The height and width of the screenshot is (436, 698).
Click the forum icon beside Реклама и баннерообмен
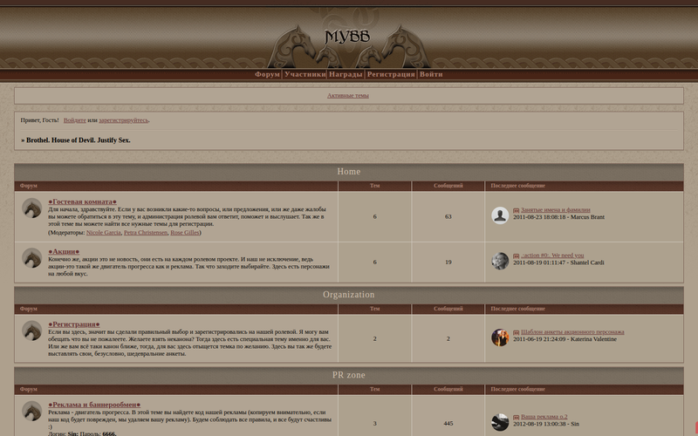coord(32,411)
